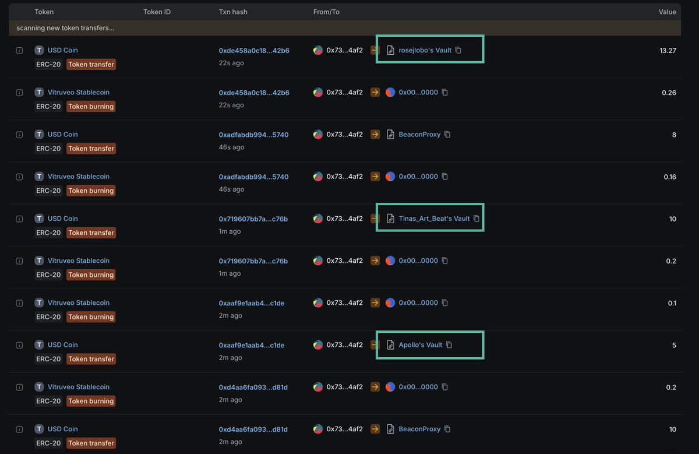This screenshot has height=454, width=699.
Task: Open Vitruveo Stablecoin token in the 0.26 row
Action: (x=79, y=92)
